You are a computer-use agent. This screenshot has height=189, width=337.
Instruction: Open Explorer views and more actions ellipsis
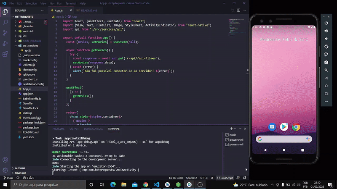(x=43, y=10)
